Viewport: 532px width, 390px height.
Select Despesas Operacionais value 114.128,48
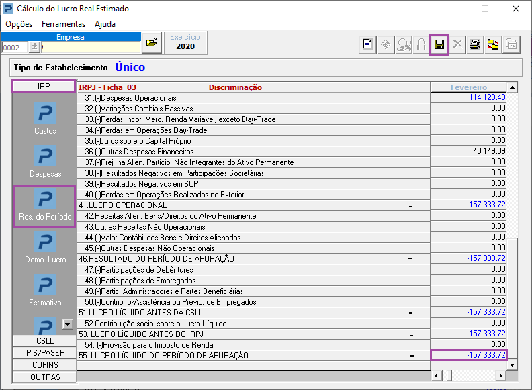469,97
